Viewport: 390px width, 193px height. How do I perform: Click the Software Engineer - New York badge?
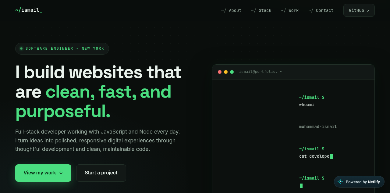point(62,48)
